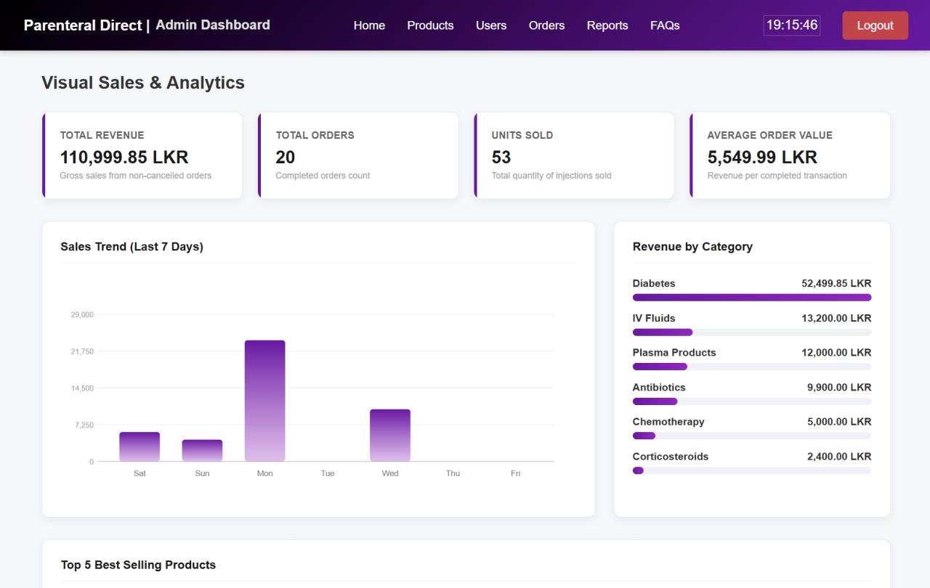Navigate to Orders
Viewport: 930px width, 588px height.
546,25
